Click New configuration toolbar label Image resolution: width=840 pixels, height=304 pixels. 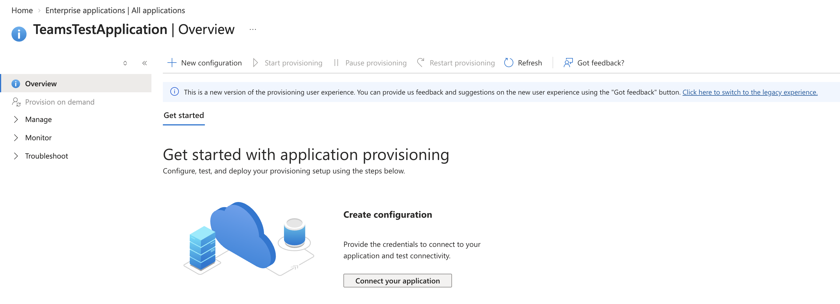211,63
